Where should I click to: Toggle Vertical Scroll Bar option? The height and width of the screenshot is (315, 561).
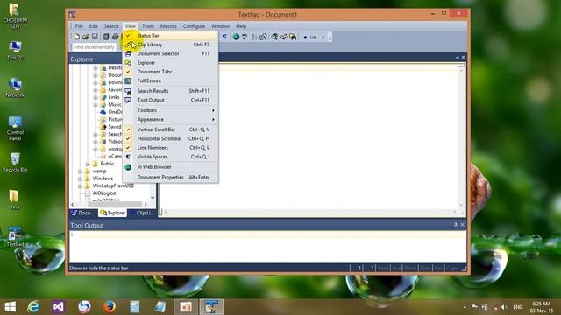coord(170,129)
